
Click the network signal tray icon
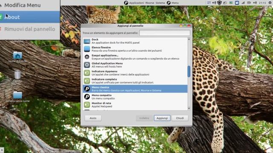tap(243, 3)
